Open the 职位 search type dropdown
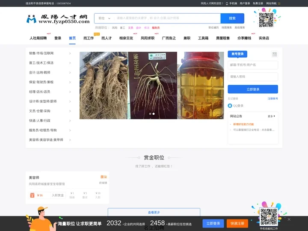This screenshot has height=231, width=308. [x=104, y=18]
